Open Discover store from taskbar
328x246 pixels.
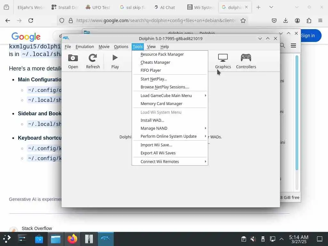39,239
